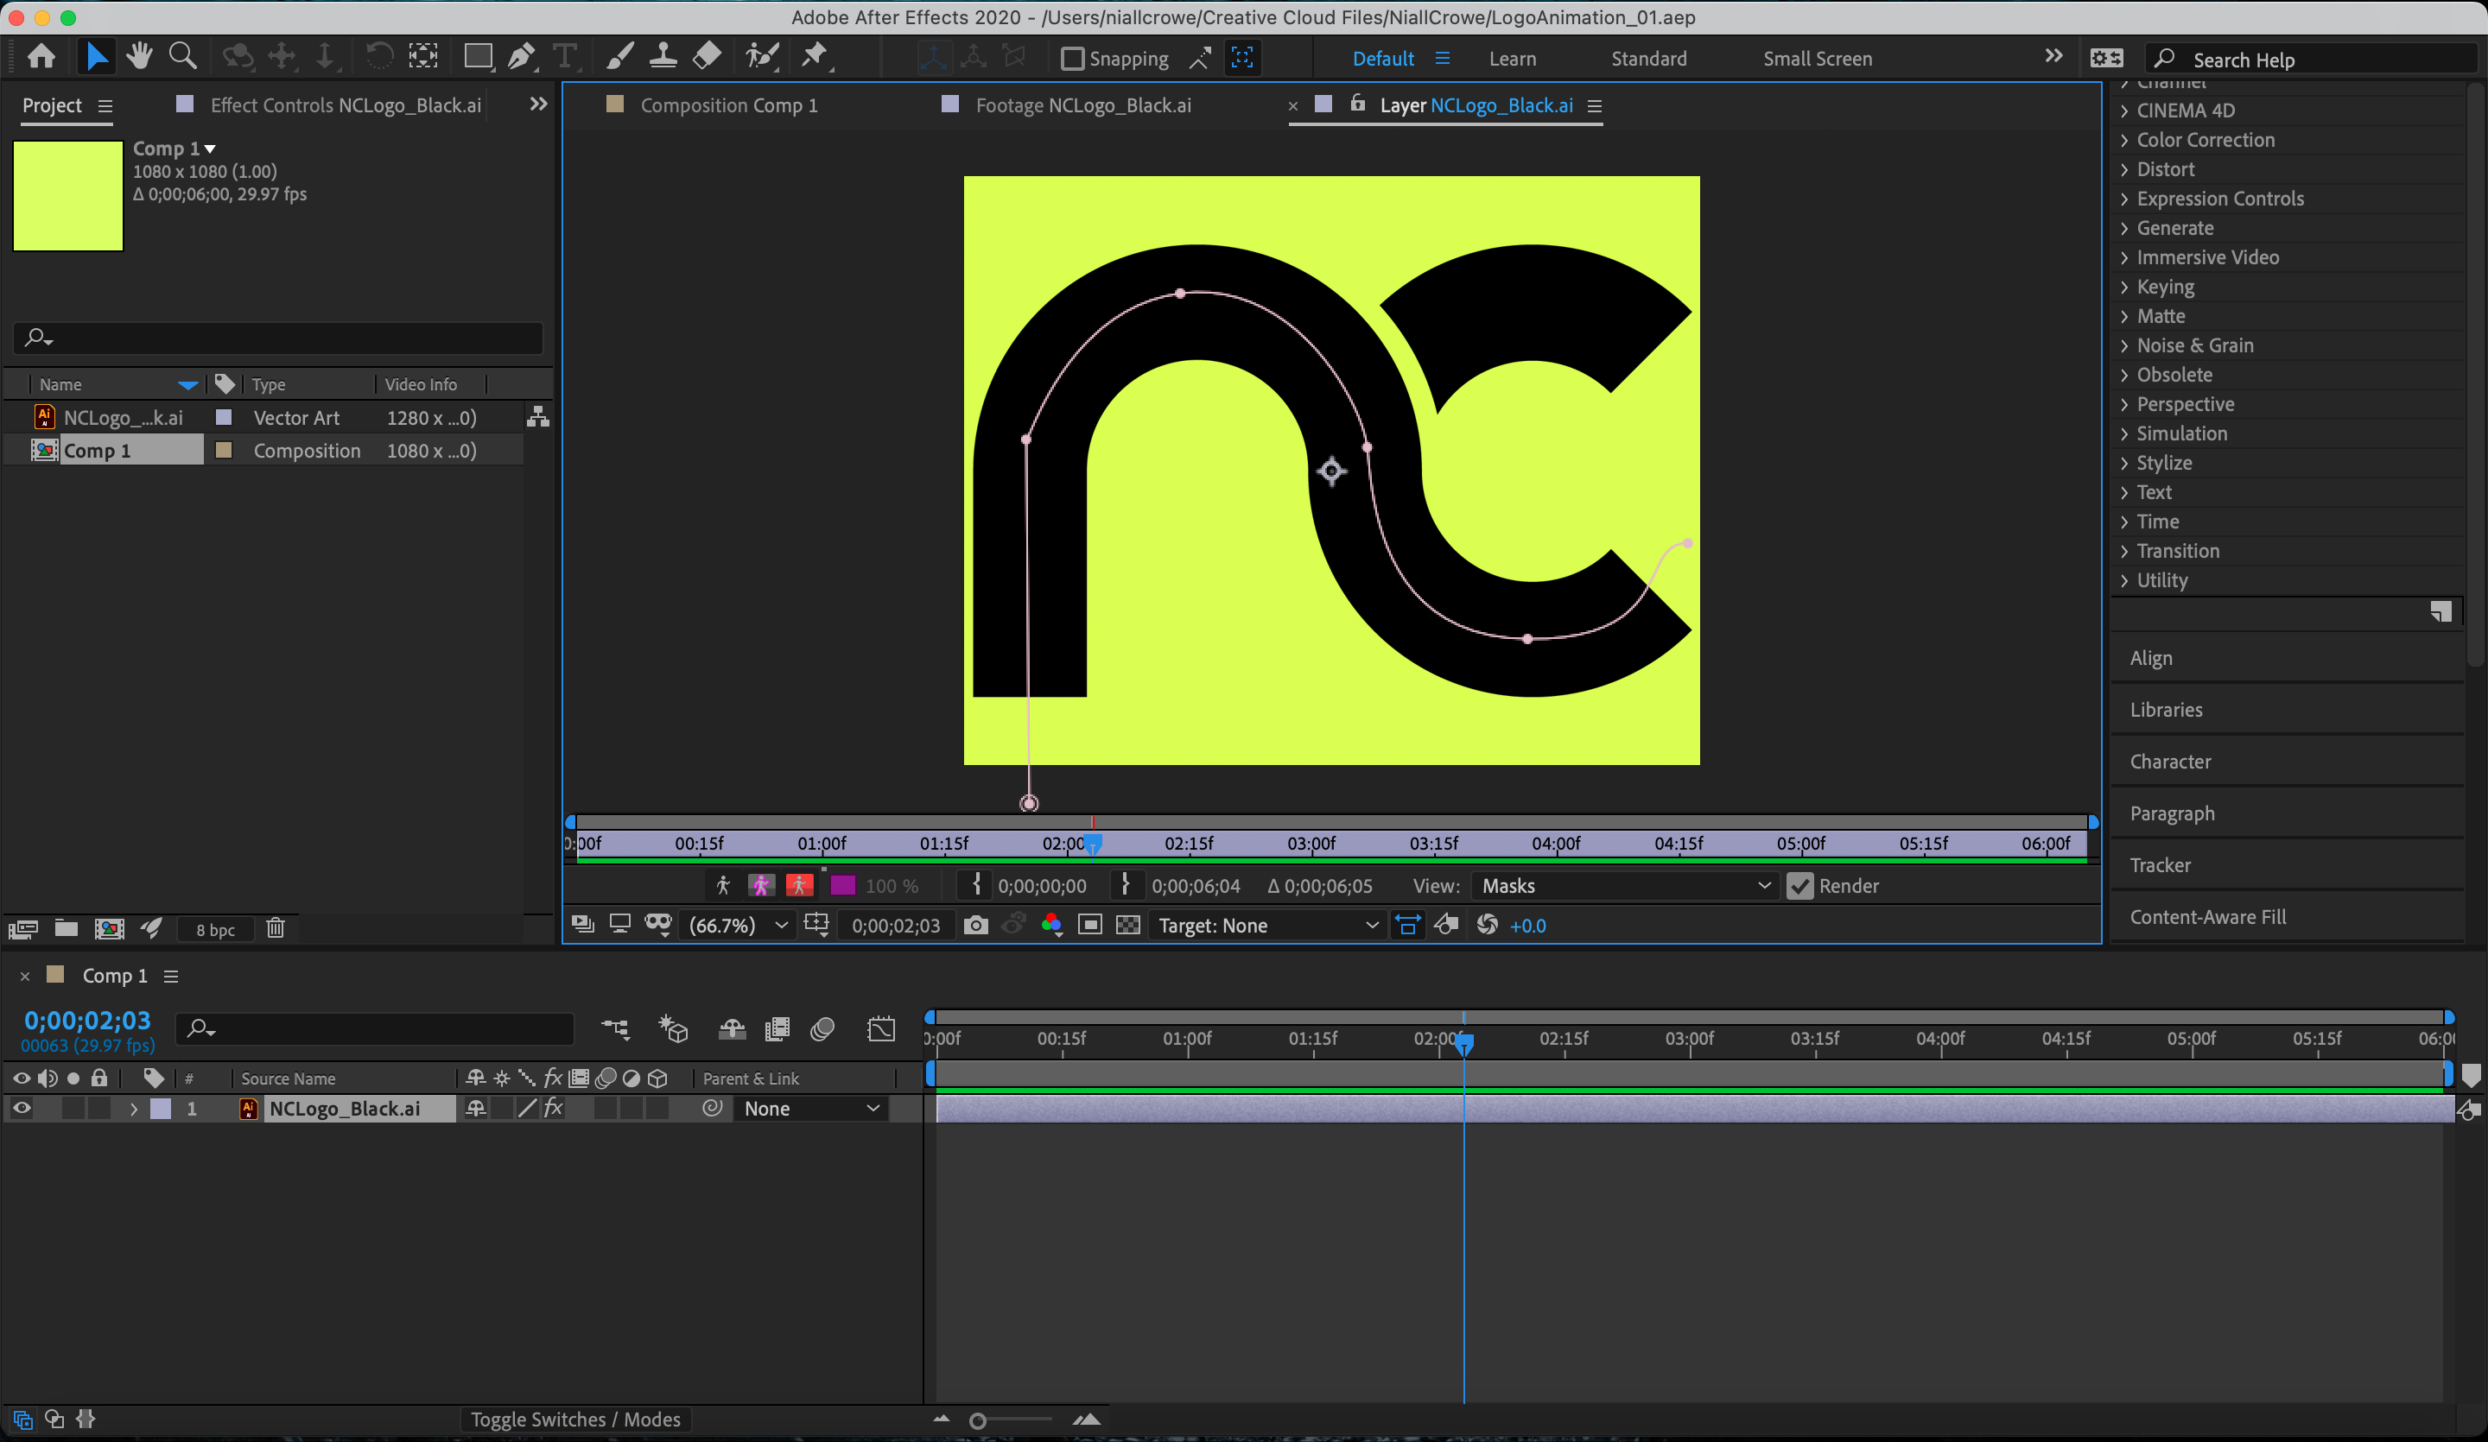Open the View: Masks dropdown
Screen dimensions: 2488x1442
click(1624, 885)
